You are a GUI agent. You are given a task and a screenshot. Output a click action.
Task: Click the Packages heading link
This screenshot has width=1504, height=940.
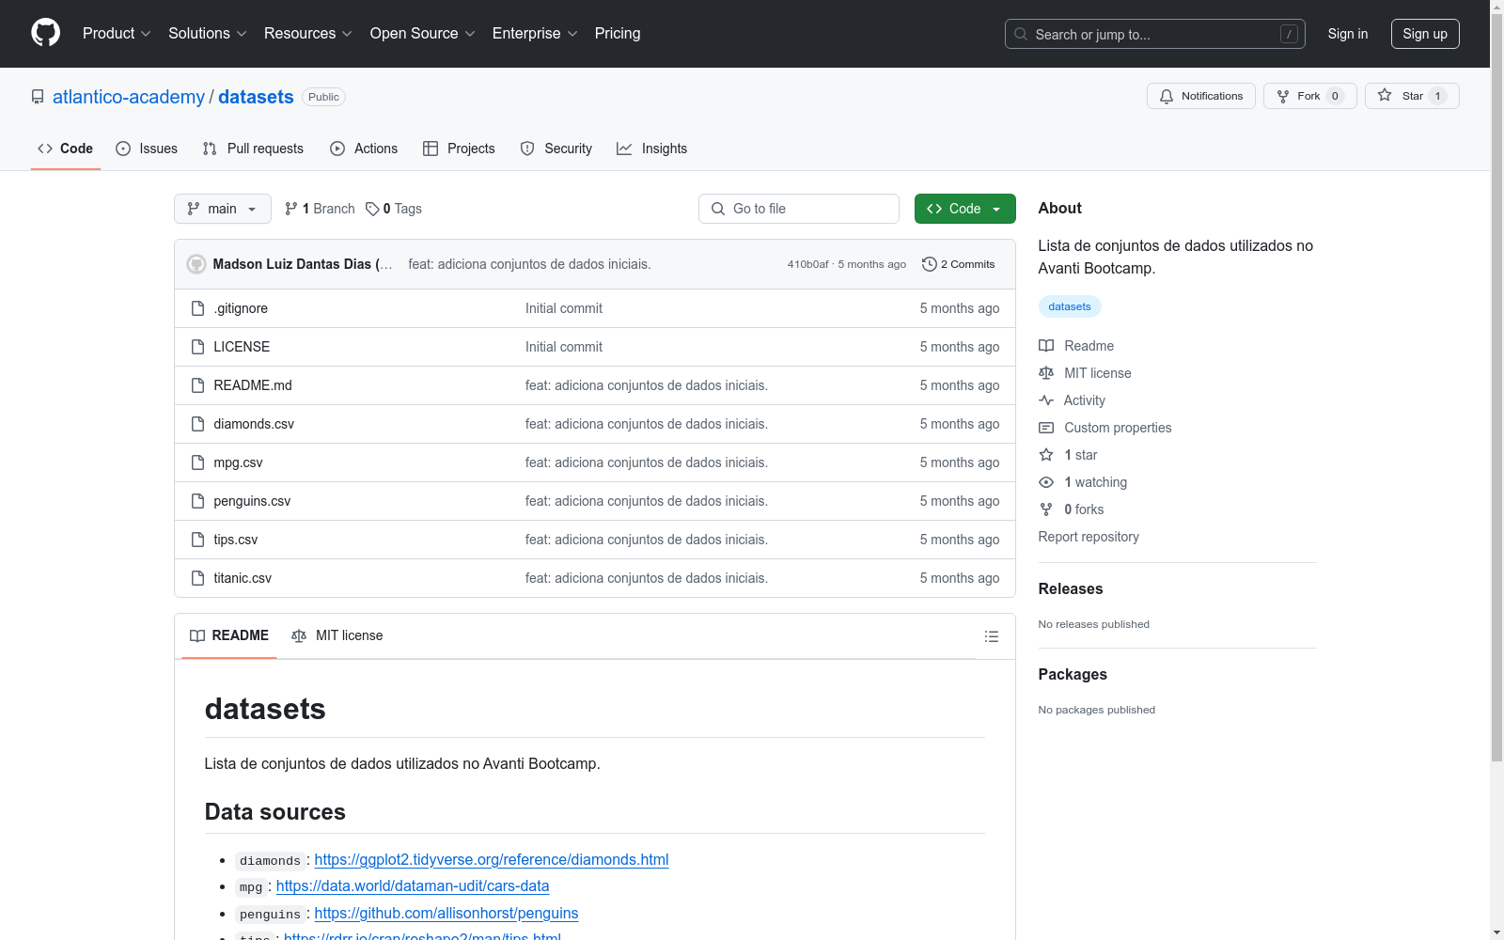click(1073, 674)
